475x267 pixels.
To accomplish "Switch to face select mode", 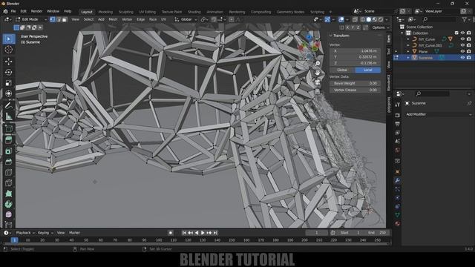I will [65, 19].
